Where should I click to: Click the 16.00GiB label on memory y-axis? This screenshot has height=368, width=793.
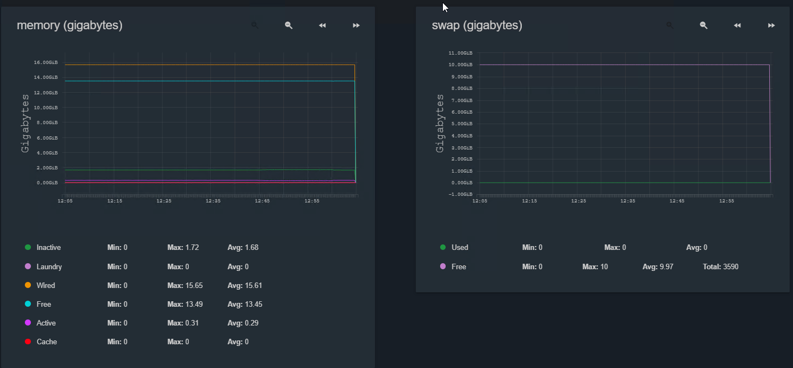coord(46,62)
